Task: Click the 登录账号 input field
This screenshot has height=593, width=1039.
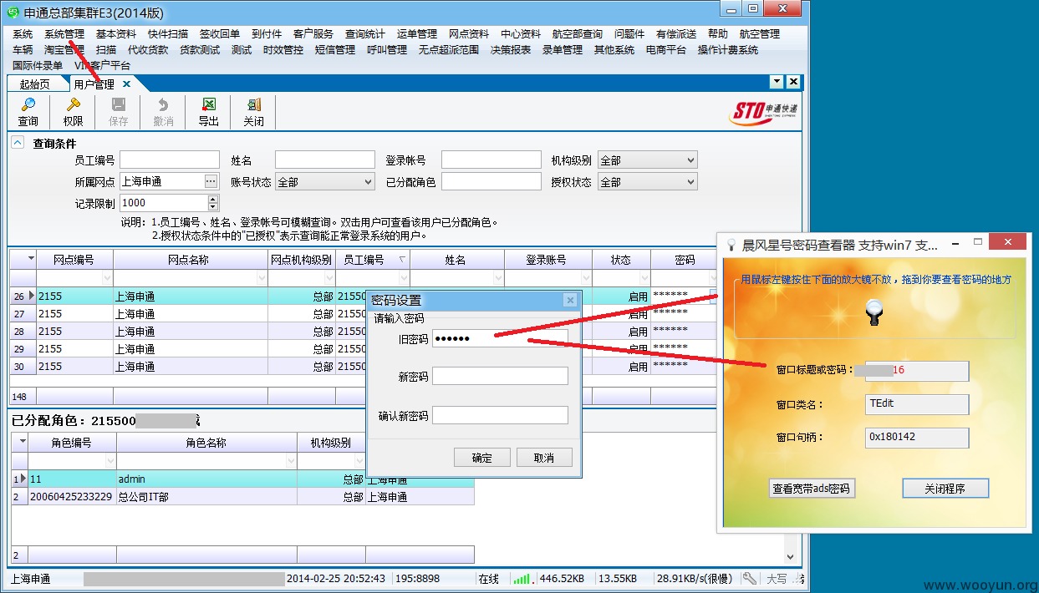Action: coord(491,160)
